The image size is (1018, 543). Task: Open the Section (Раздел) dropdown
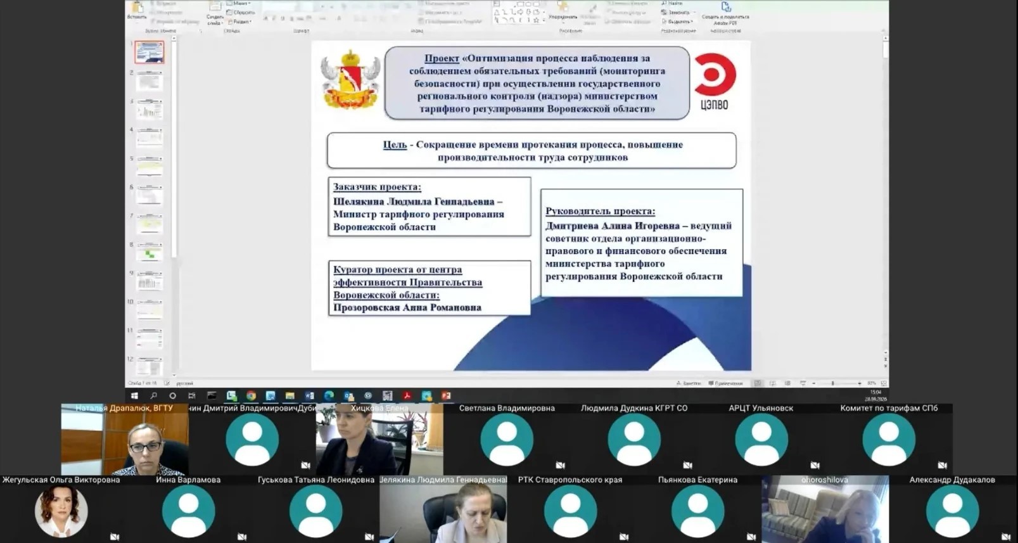240,22
